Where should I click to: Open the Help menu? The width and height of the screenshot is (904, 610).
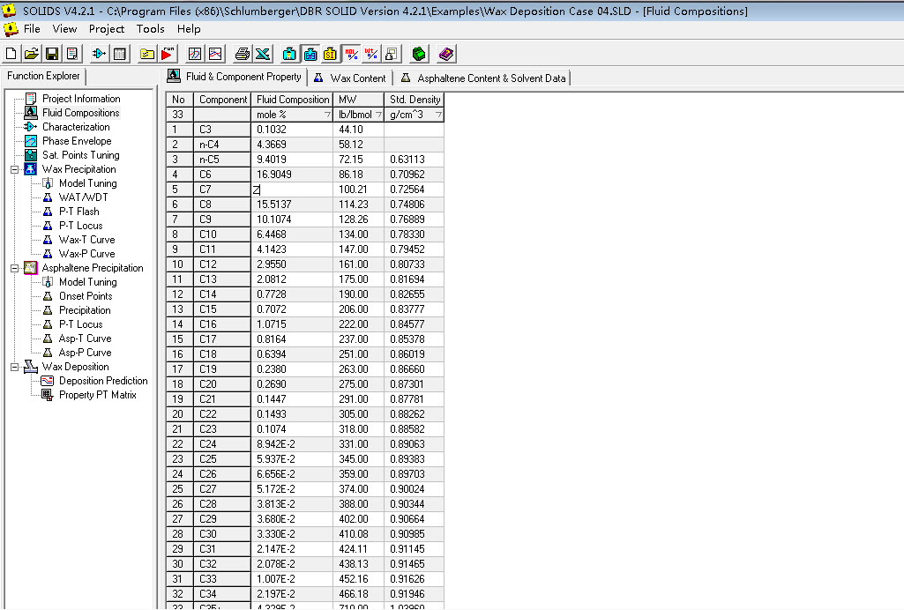coord(189,29)
